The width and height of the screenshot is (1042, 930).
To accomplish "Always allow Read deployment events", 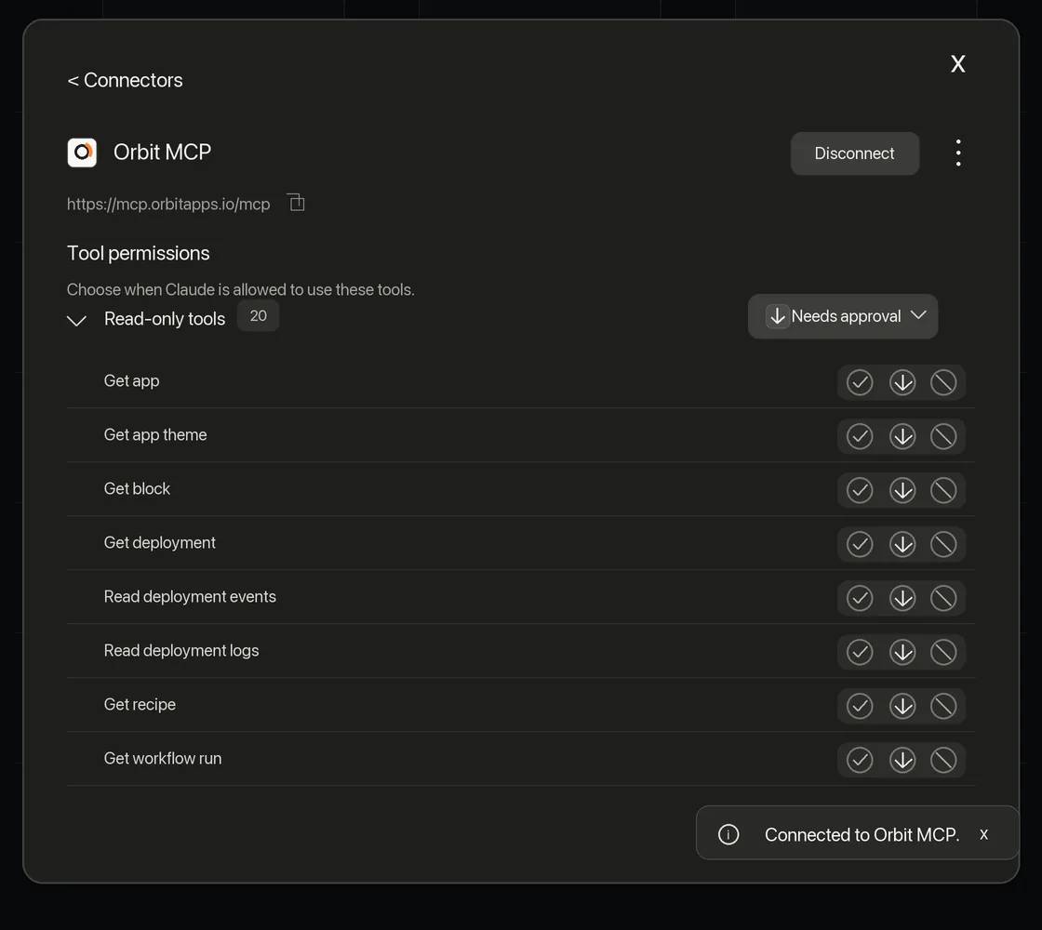I will point(860,598).
